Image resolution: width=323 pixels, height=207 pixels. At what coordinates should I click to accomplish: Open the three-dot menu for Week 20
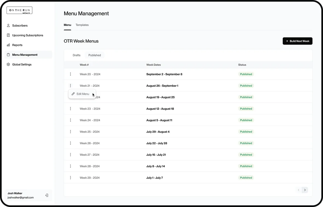click(71, 74)
